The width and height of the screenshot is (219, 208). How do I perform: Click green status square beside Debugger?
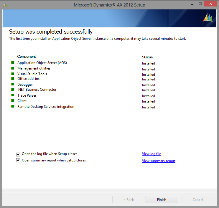click(x=13, y=84)
